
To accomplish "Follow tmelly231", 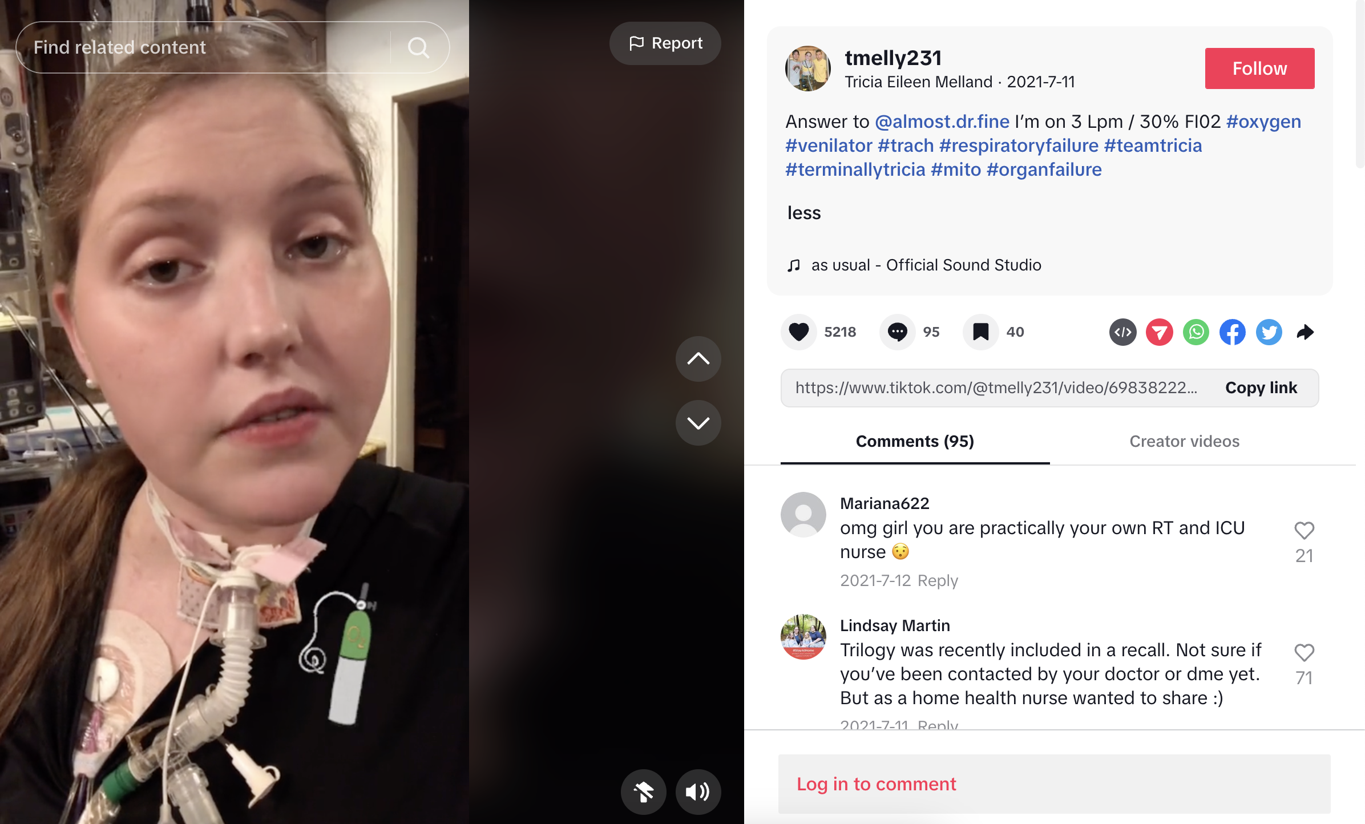I will 1259,68.
